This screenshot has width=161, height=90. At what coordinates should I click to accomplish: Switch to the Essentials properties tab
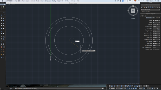pyautogui.click(x=149, y=18)
